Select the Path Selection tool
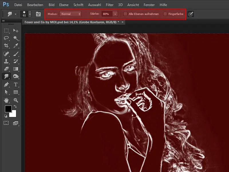Image resolution: width=229 pixels, height=172 pixels. tap(6, 92)
